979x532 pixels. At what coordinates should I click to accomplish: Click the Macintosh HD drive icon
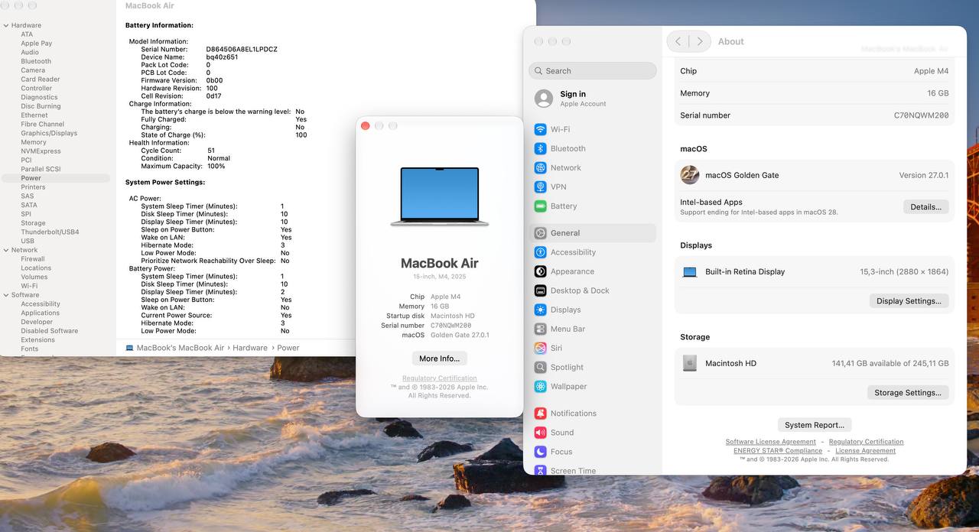[690, 363]
